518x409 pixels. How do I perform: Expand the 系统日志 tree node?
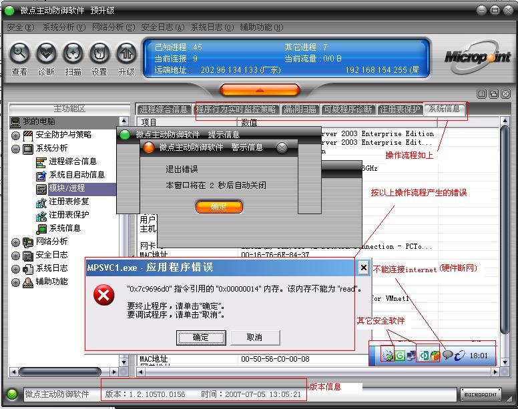[15, 269]
